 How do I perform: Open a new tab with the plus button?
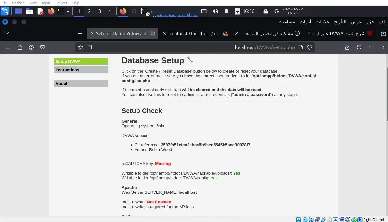pyautogui.click(x=80, y=33)
